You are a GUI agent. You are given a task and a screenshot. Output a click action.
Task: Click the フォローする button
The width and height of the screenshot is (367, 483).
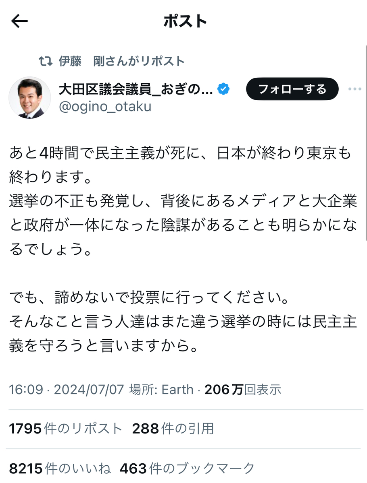(292, 89)
